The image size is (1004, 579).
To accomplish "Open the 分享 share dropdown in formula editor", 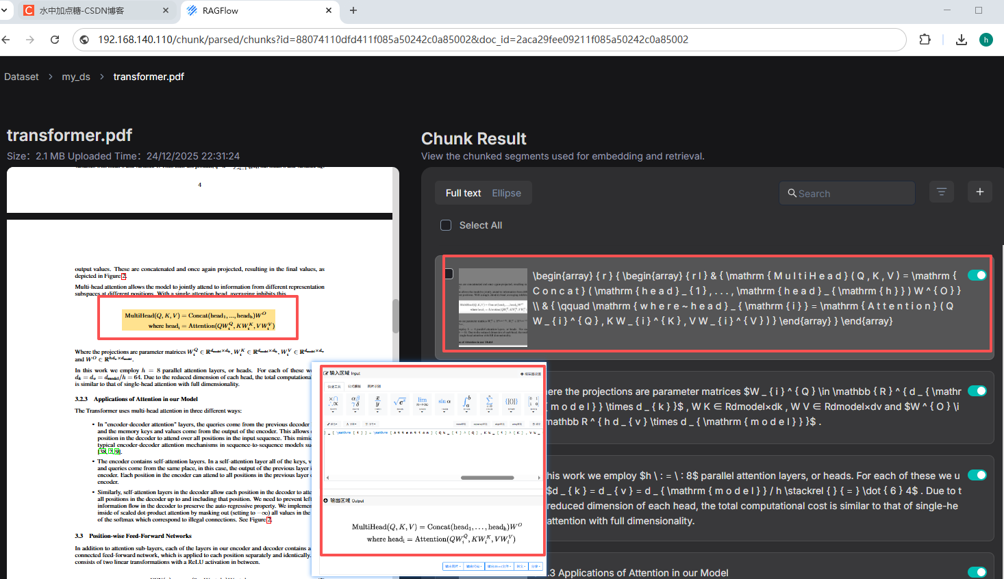I will (536, 566).
